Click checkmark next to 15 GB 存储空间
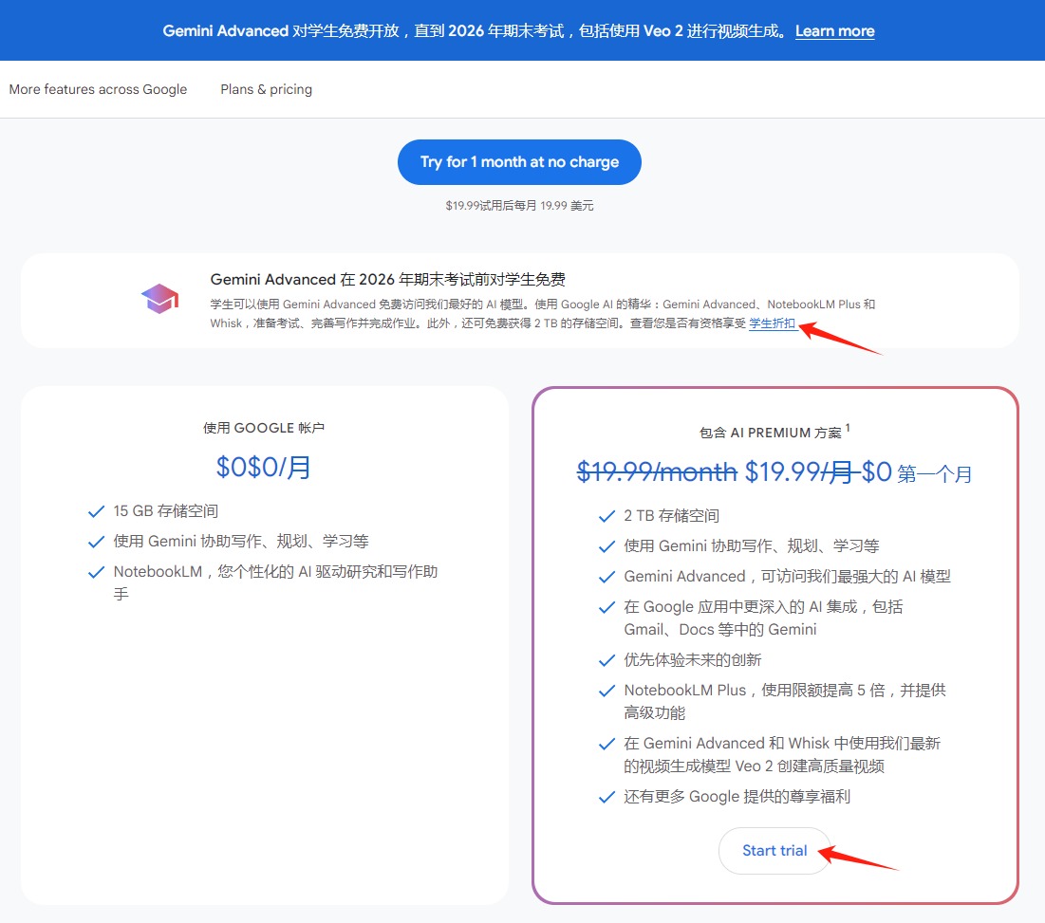This screenshot has height=923, width=1045. tap(96, 511)
